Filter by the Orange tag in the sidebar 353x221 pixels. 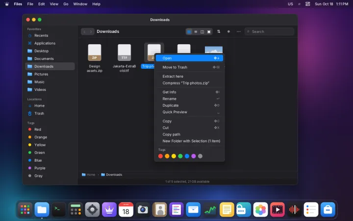pos(50,137)
